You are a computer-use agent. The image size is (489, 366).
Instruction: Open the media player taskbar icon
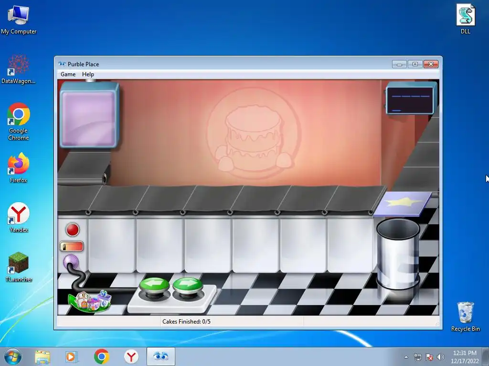(x=72, y=356)
